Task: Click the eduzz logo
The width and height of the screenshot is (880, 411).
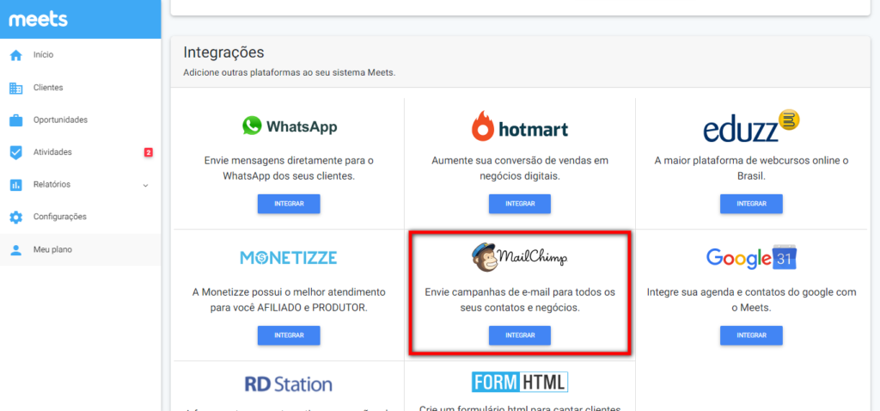Action: [x=751, y=126]
